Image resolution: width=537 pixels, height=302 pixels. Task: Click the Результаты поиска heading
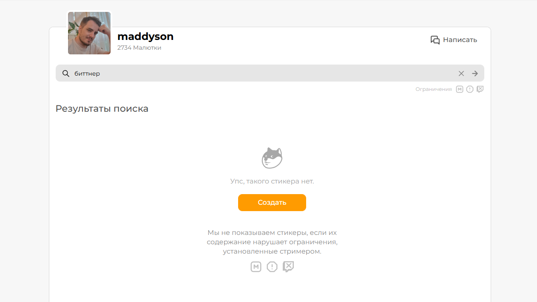pos(102,109)
